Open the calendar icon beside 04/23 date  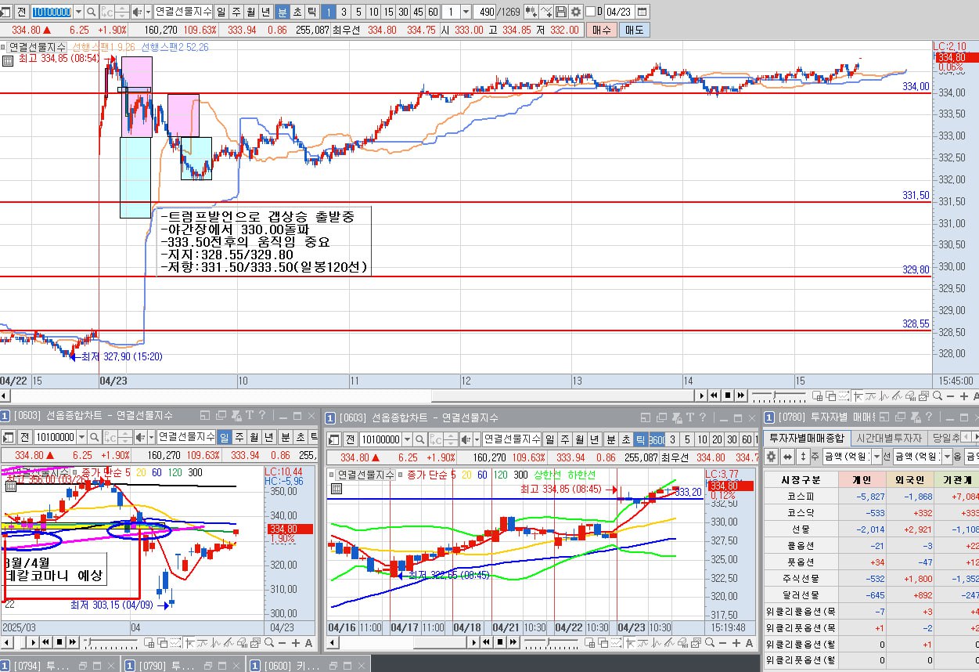point(642,12)
